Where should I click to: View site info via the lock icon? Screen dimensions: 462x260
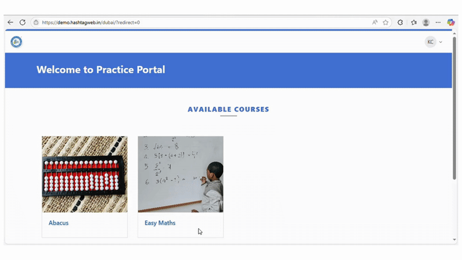click(x=36, y=23)
